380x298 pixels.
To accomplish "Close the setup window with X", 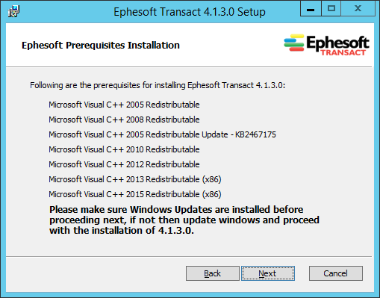I will (358, 8).
